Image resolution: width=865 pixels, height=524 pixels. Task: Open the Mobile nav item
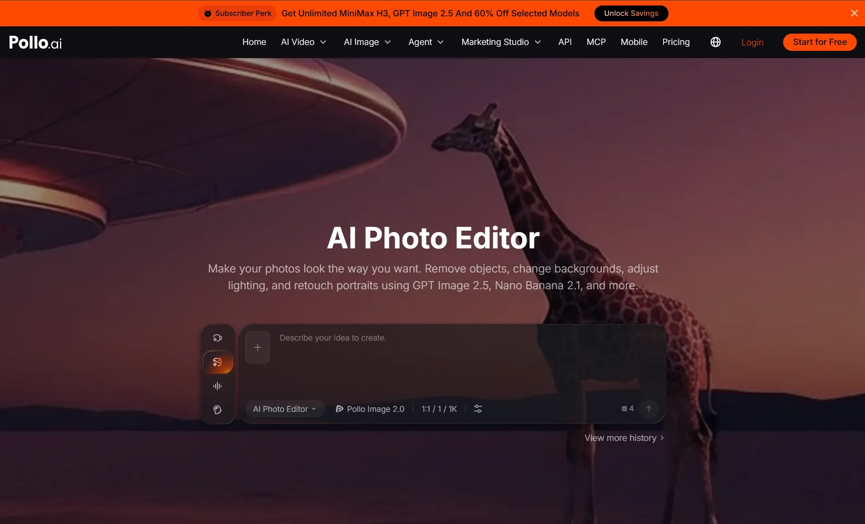[634, 42]
